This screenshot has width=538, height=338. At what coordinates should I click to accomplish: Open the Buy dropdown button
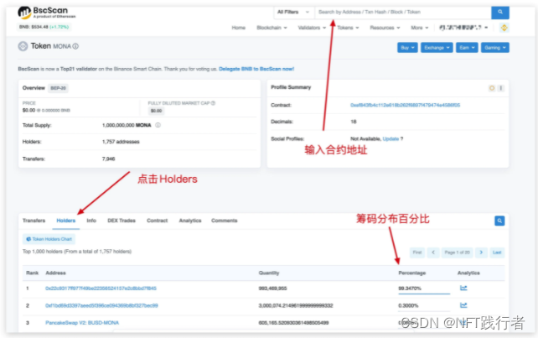[407, 48]
